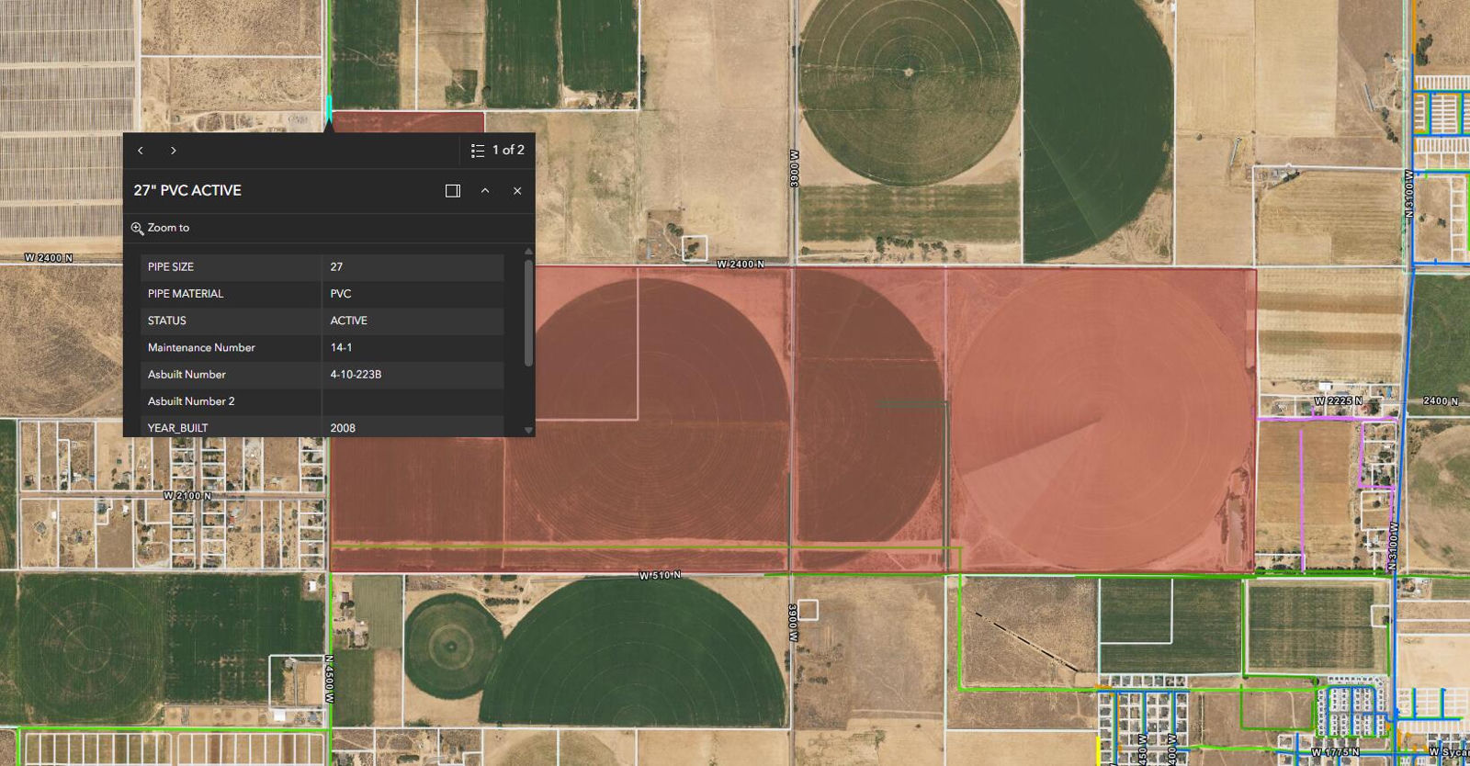Click the popup scrollbar's down arrow
This screenshot has height=766, width=1470.
click(x=528, y=430)
